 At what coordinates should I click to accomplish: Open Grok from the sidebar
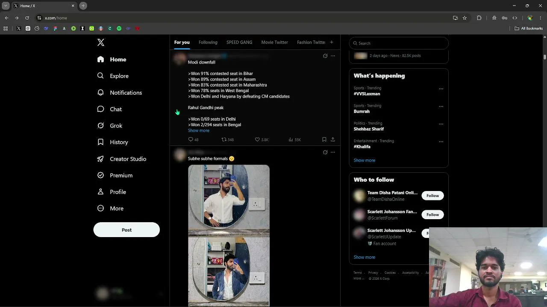(110, 126)
